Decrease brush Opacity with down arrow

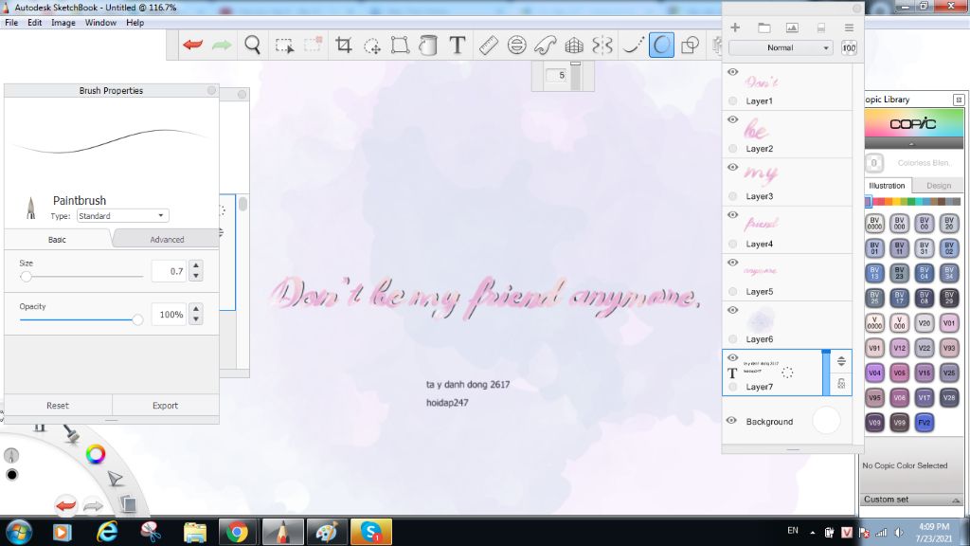point(195,319)
